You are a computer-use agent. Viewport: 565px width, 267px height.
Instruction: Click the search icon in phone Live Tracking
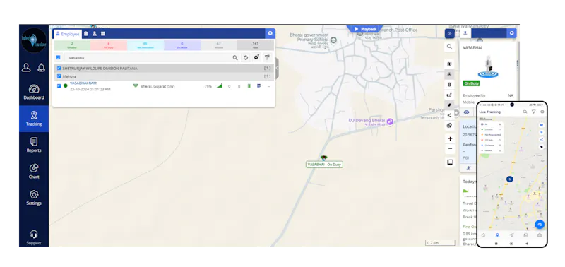(x=525, y=112)
